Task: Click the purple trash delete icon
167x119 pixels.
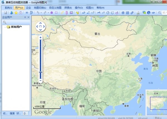Action: pos(52,13)
